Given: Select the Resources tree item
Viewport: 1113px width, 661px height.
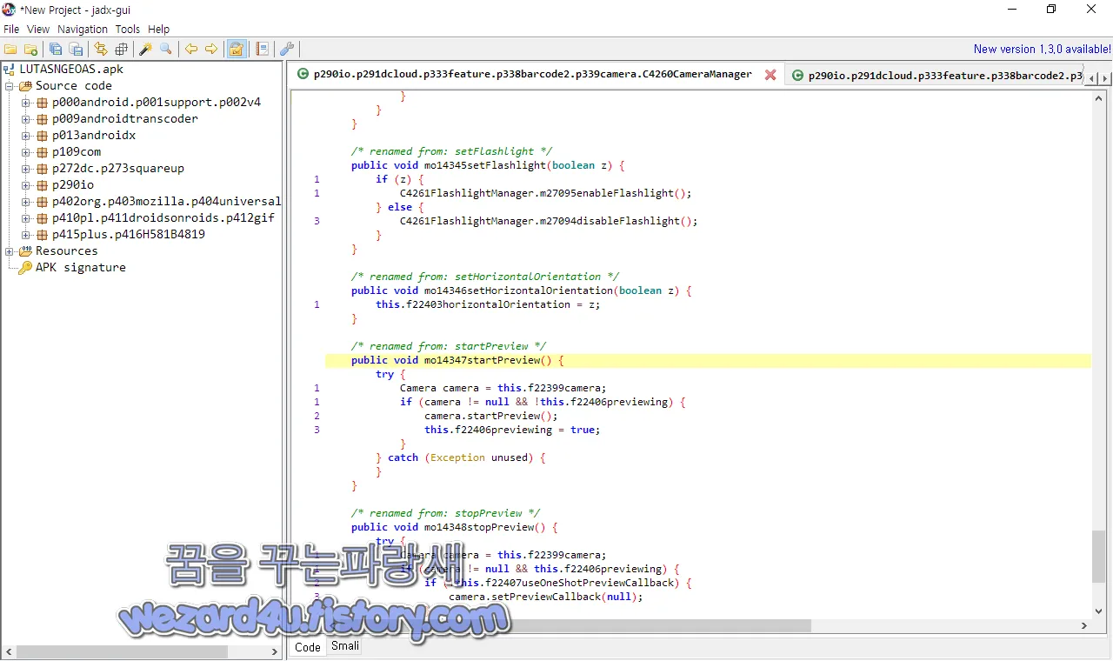Looking at the screenshot, I should pos(67,251).
